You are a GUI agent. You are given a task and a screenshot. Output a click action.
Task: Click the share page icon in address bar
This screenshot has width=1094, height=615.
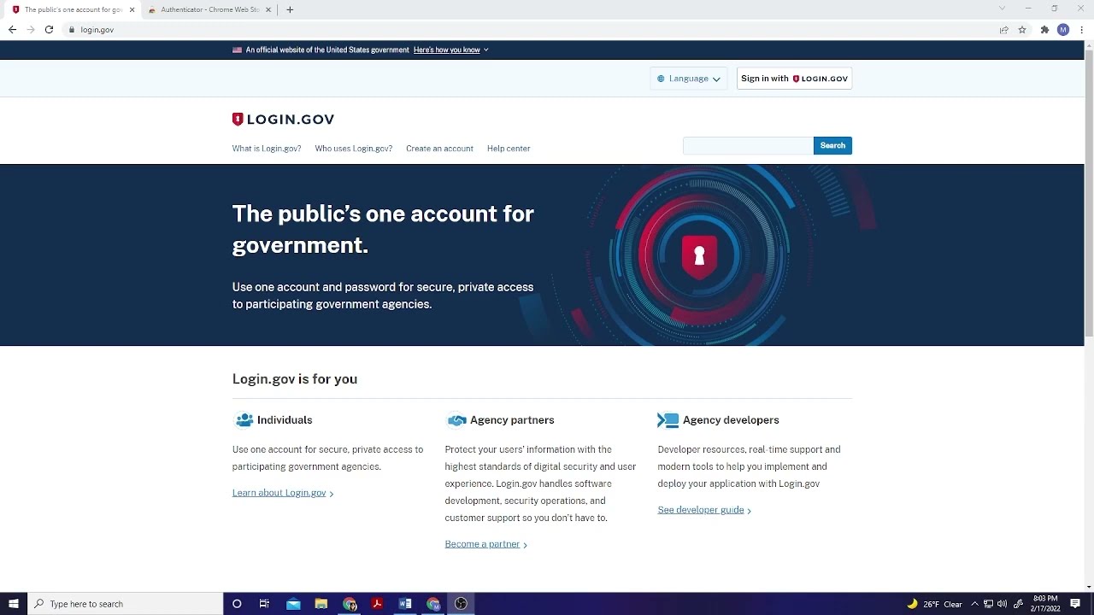1004,30
